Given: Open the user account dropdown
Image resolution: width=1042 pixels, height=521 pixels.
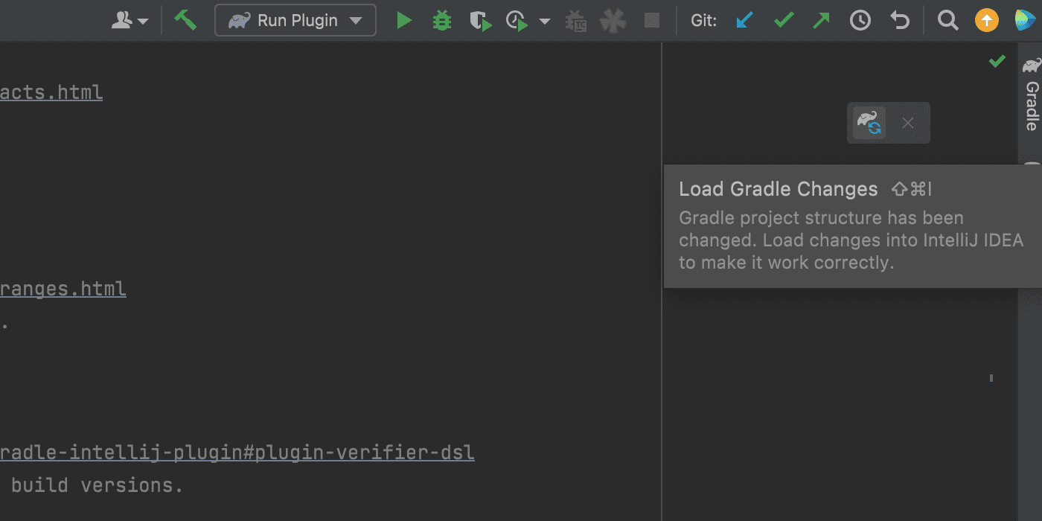Looking at the screenshot, I should click(x=130, y=20).
